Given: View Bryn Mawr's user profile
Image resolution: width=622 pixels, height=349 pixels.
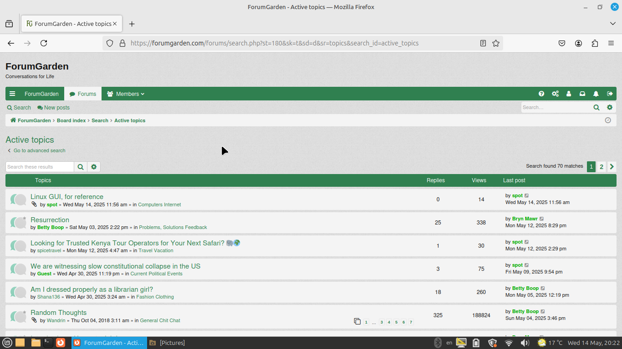Looking at the screenshot, I should pos(525,219).
